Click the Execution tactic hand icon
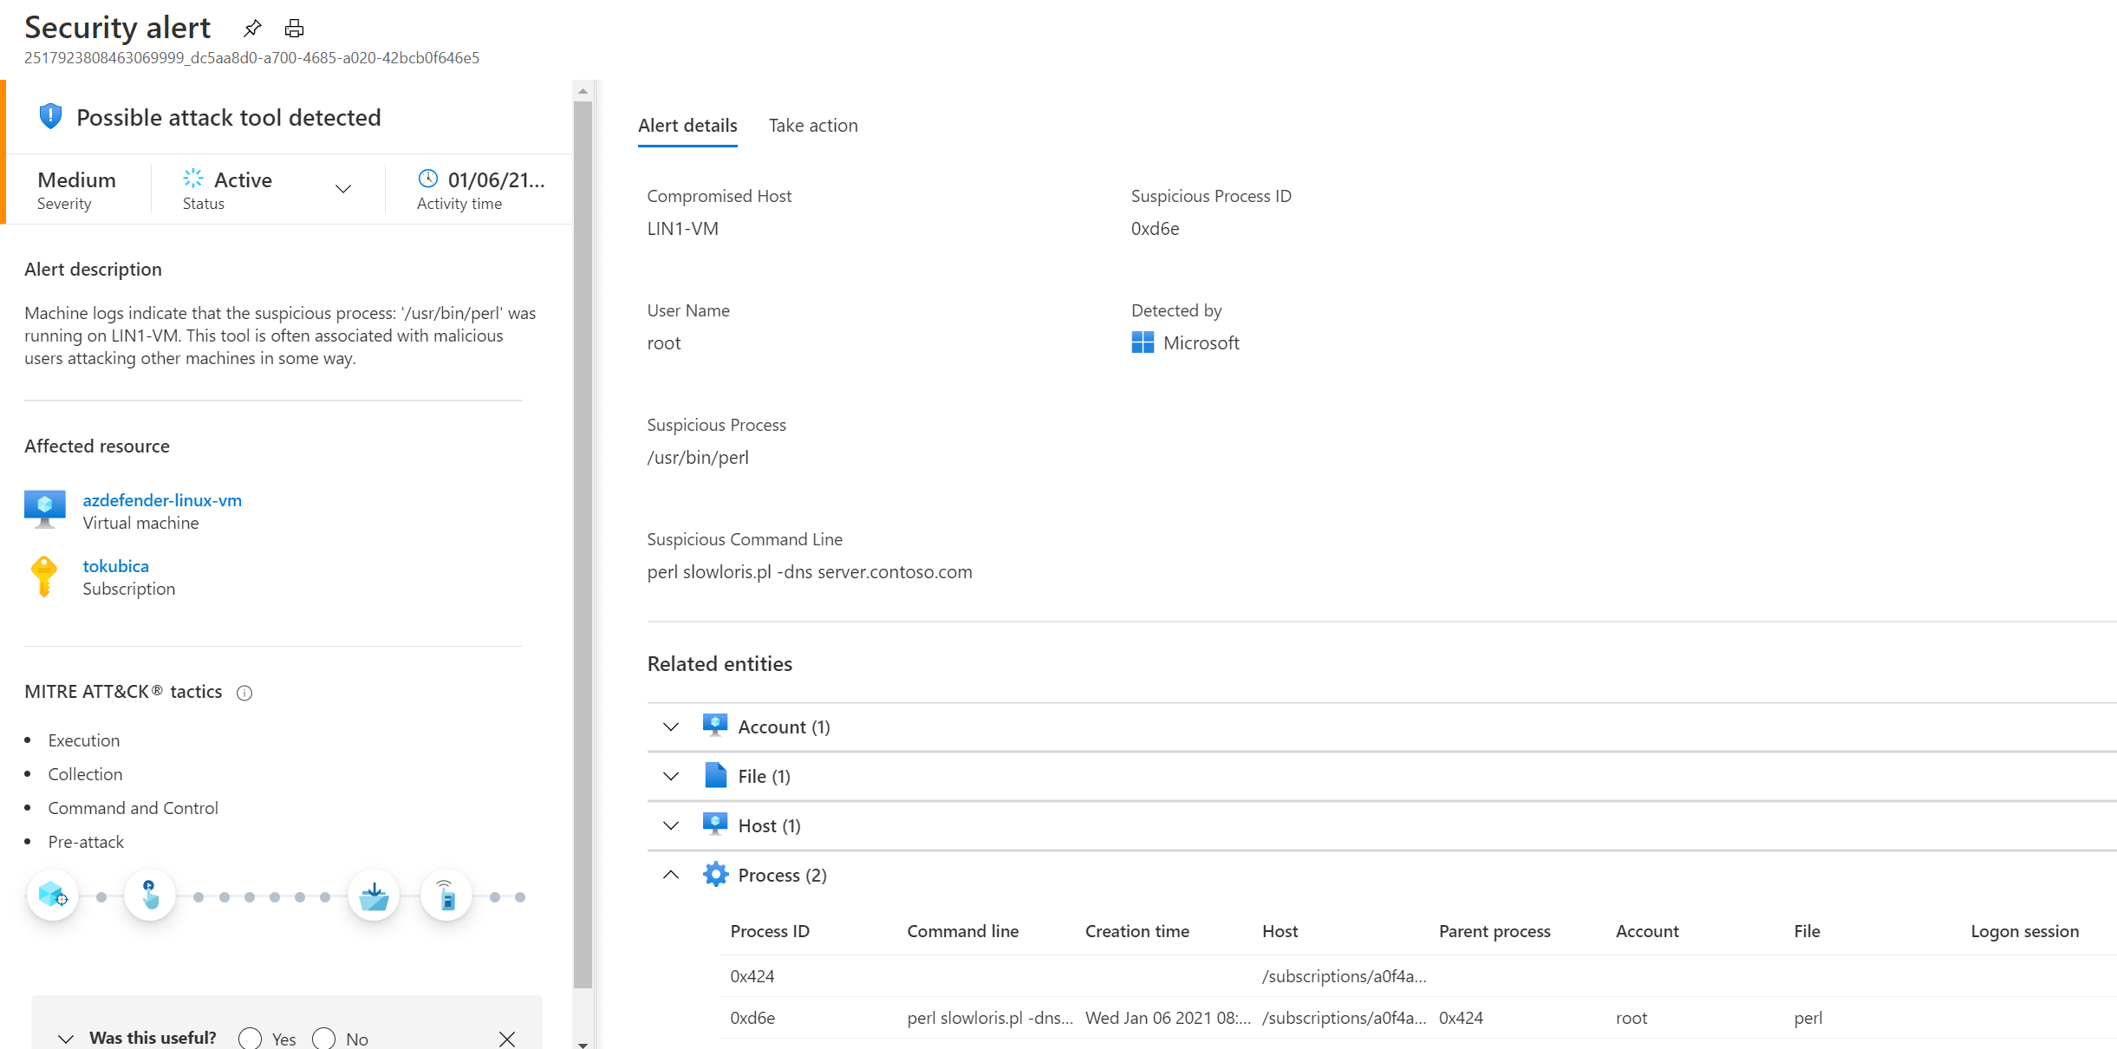This screenshot has width=2117, height=1049. click(x=150, y=896)
